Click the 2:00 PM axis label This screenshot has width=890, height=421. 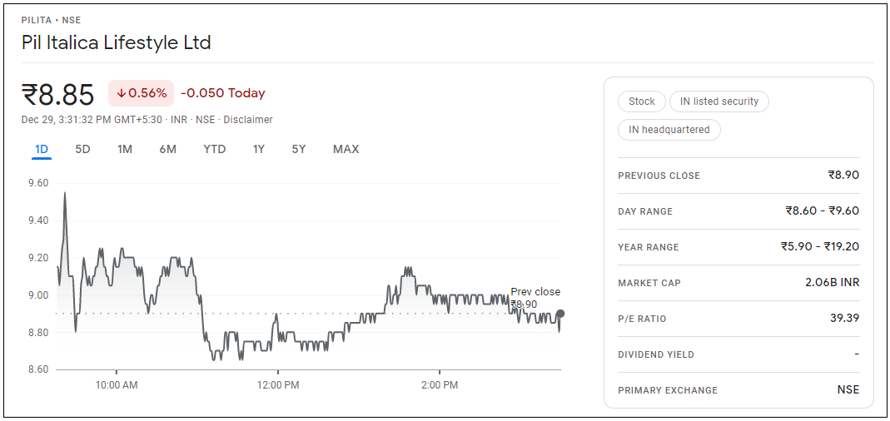(x=440, y=385)
